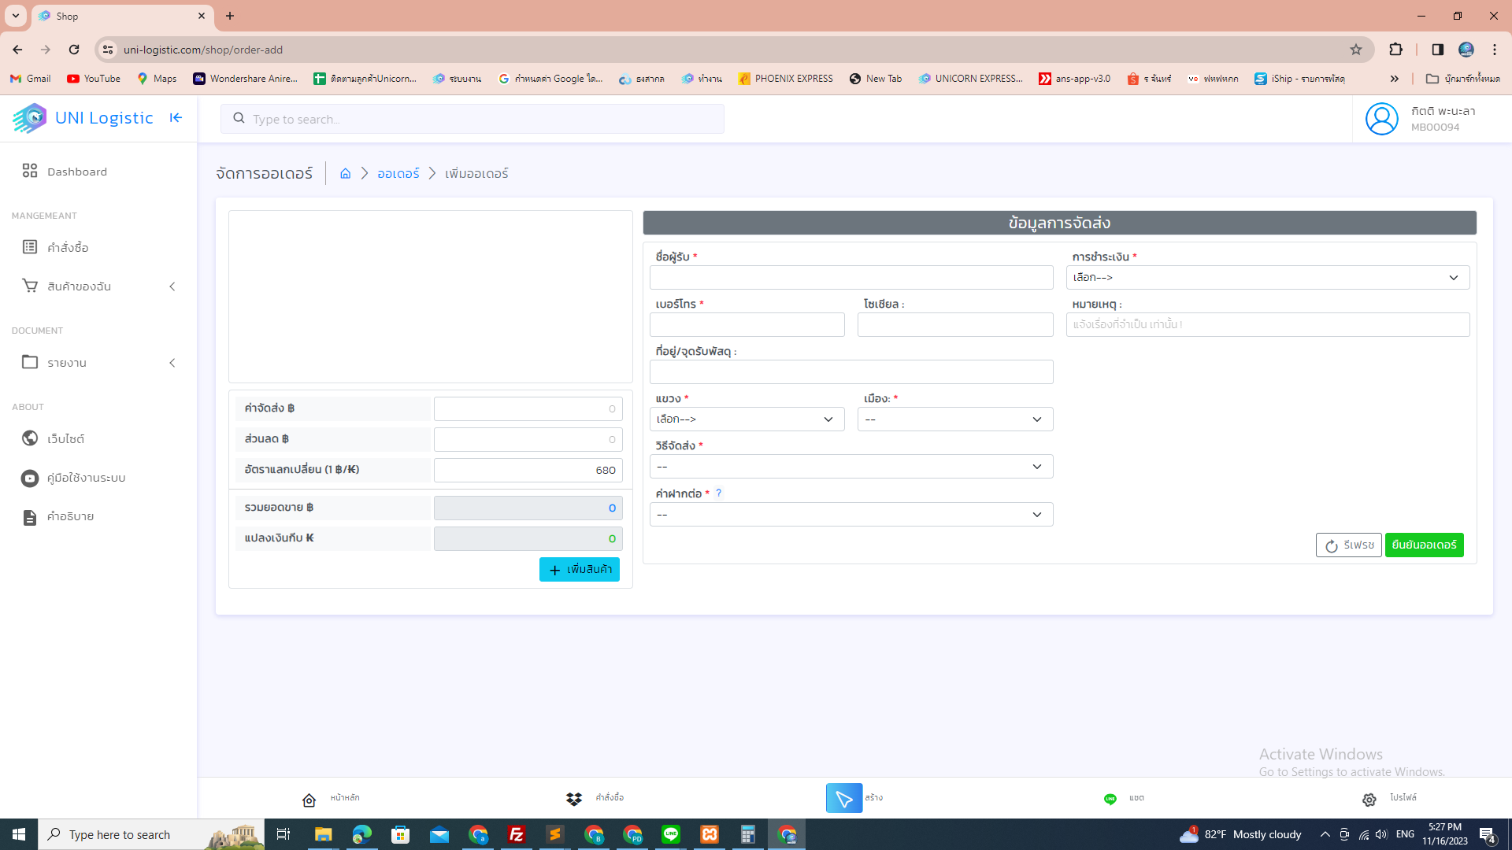The width and height of the screenshot is (1512, 850).
Task: Open the user profile avatar icon
Action: click(1381, 119)
